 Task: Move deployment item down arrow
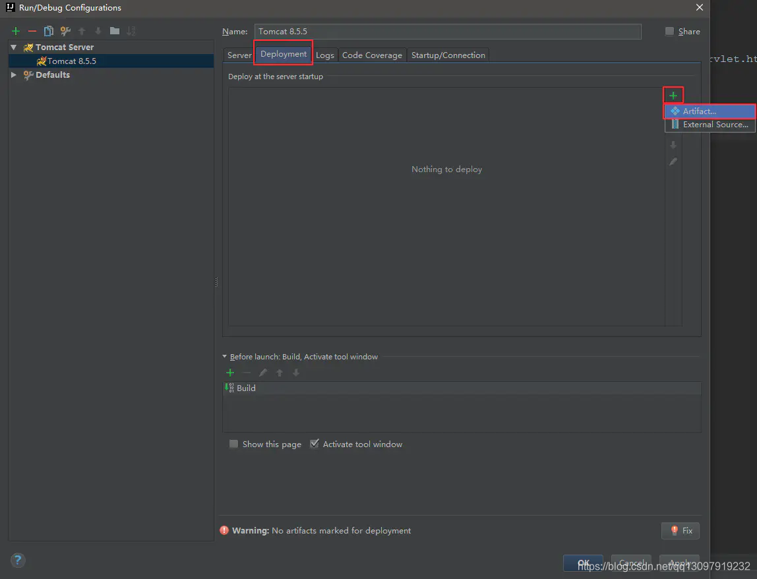pyautogui.click(x=673, y=145)
